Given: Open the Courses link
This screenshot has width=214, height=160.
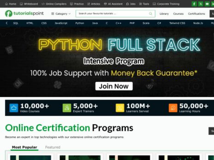Looking at the screenshot, I should pyautogui.click(x=178, y=14).
